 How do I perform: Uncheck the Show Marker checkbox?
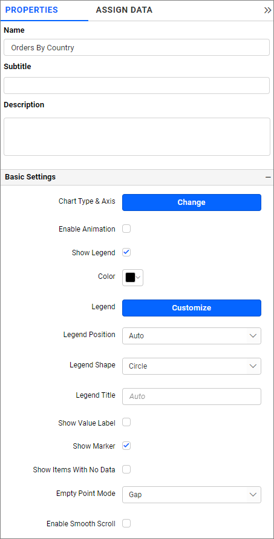[x=126, y=446]
